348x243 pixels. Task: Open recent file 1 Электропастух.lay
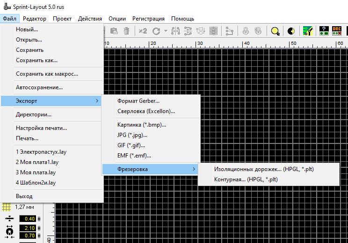coord(40,152)
